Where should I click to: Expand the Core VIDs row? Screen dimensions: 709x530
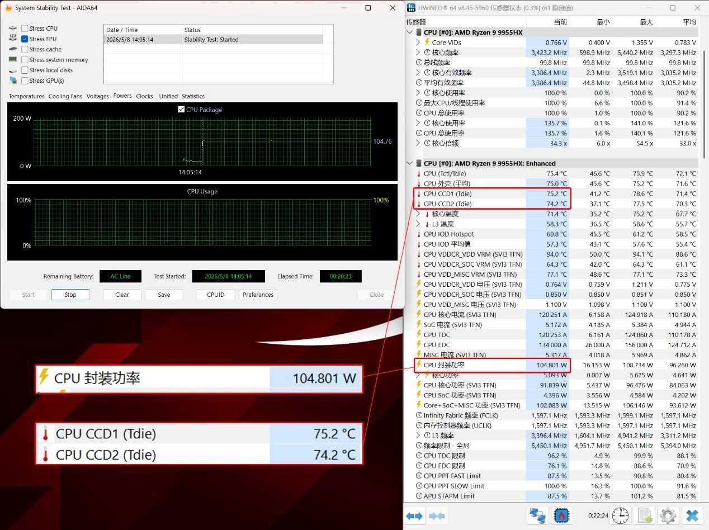[x=418, y=42]
